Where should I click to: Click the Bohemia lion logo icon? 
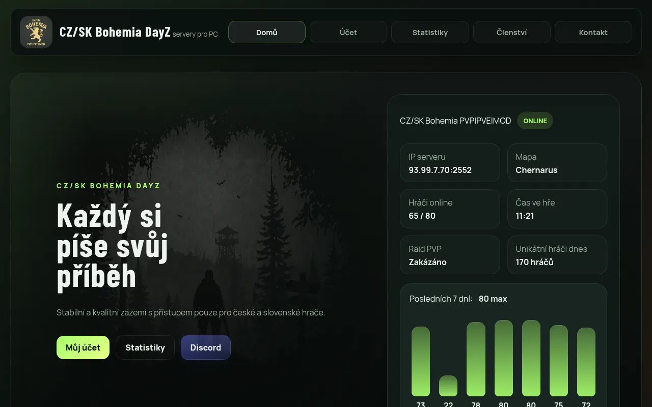coord(36,32)
